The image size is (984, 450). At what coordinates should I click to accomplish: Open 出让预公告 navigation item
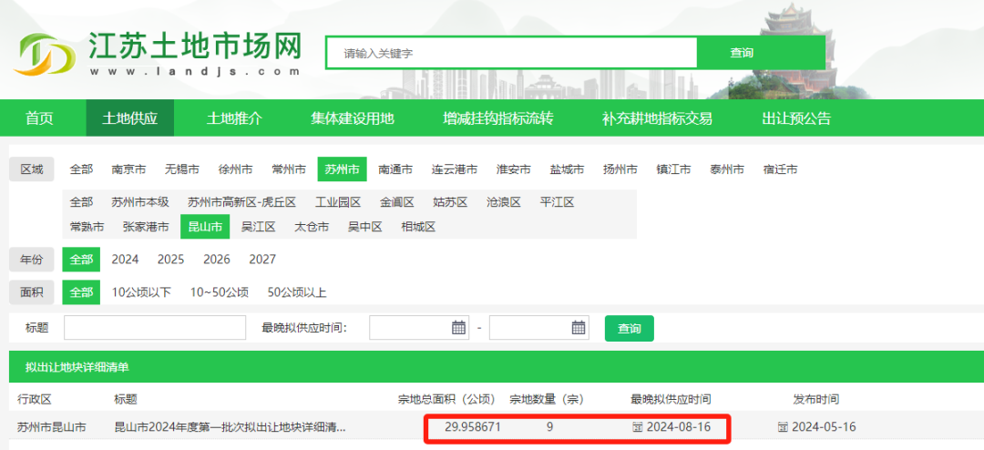coord(796,118)
